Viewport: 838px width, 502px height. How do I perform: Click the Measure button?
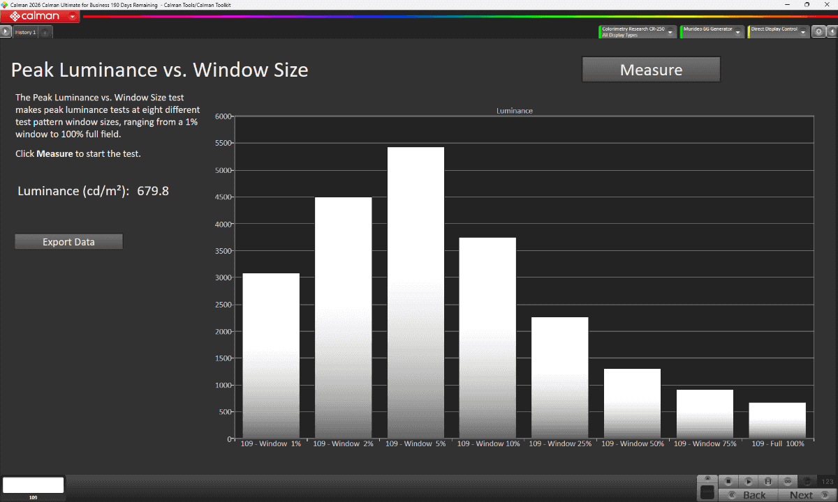click(x=651, y=70)
